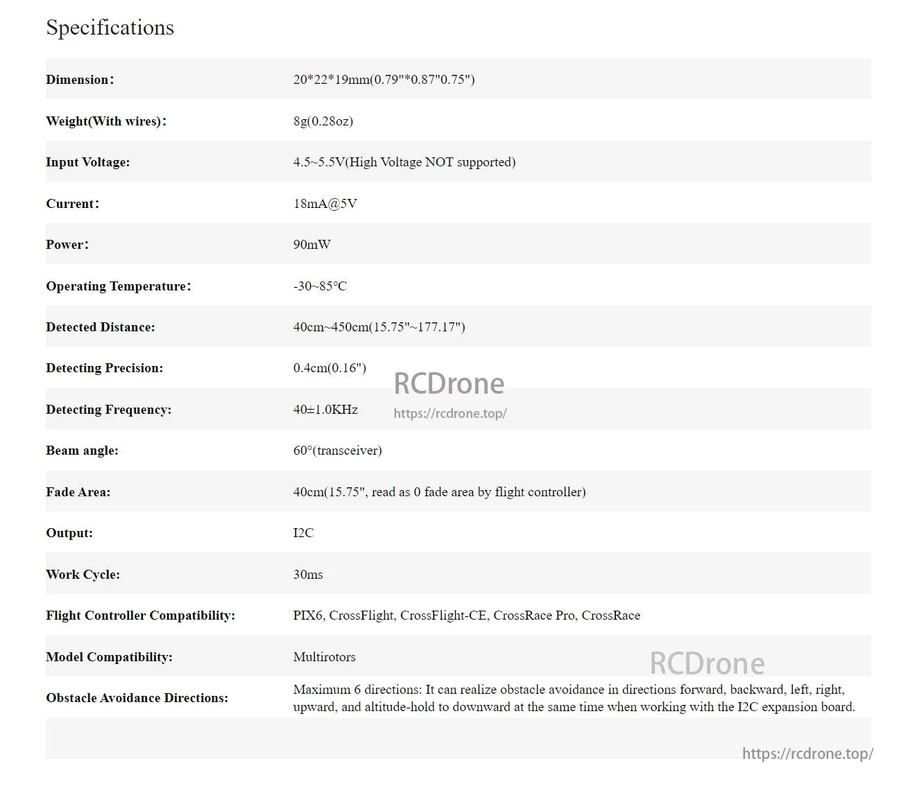Click the 8g(0.28oz) weight value
The height and width of the screenshot is (786, 899).
point(323,121)
